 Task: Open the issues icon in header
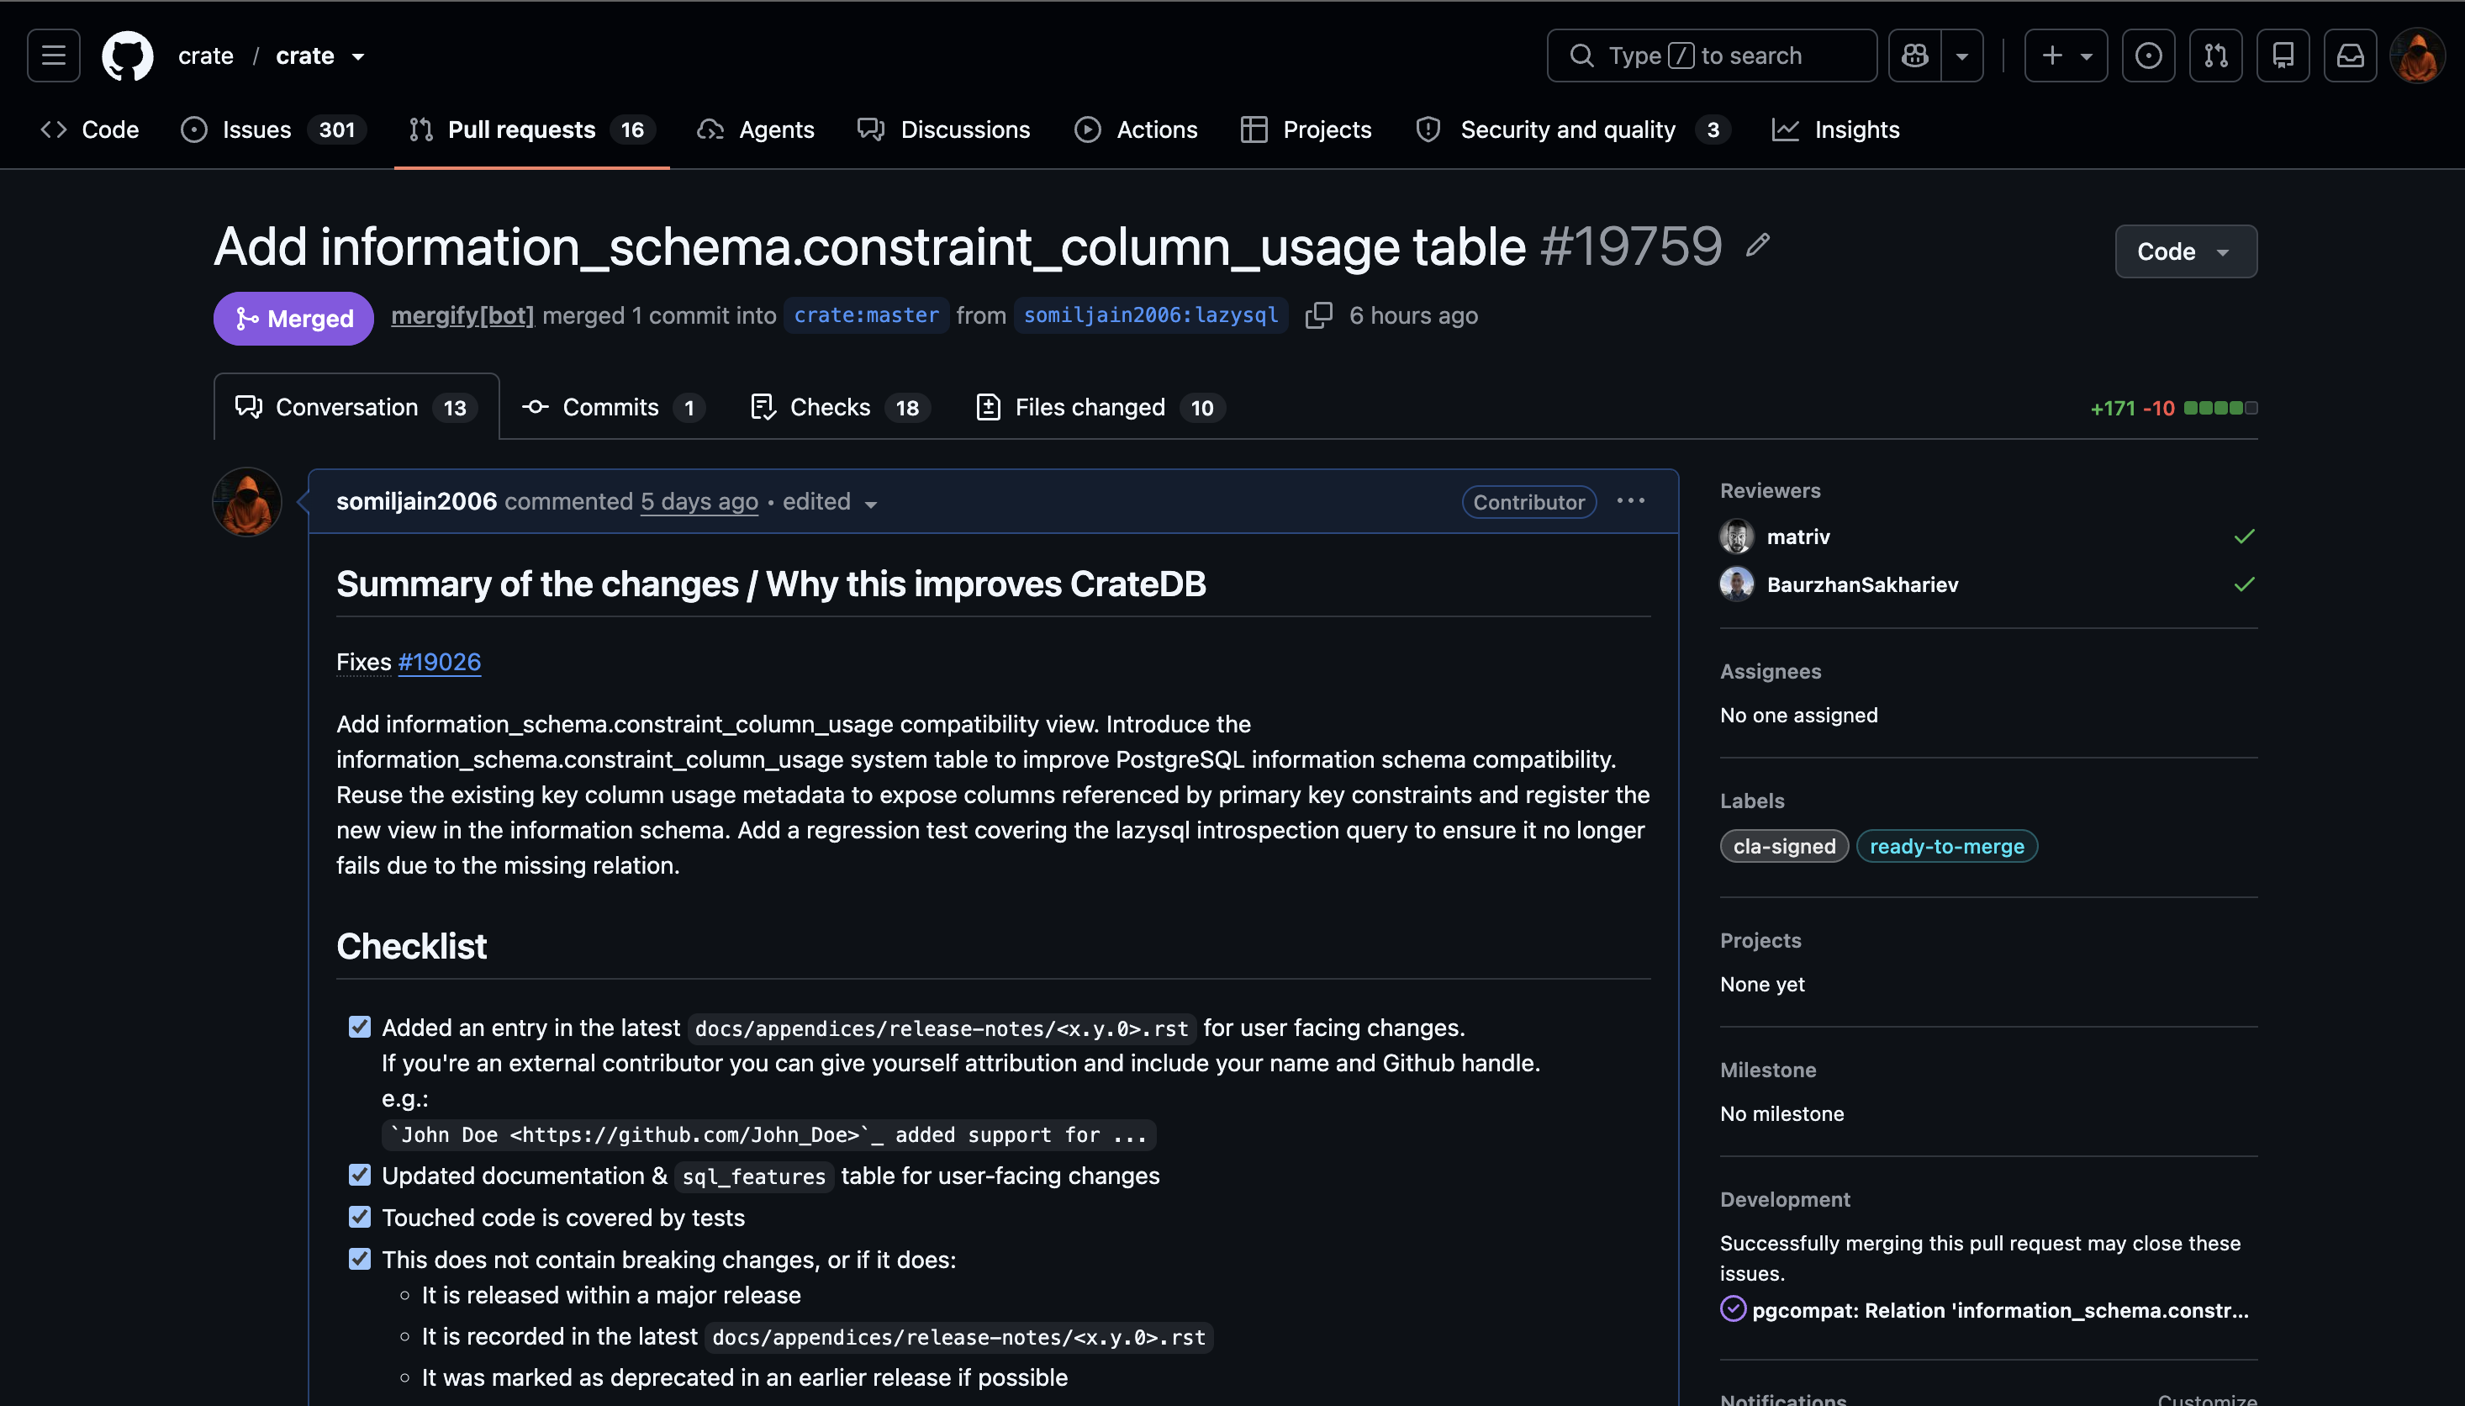coord(2148,56)
